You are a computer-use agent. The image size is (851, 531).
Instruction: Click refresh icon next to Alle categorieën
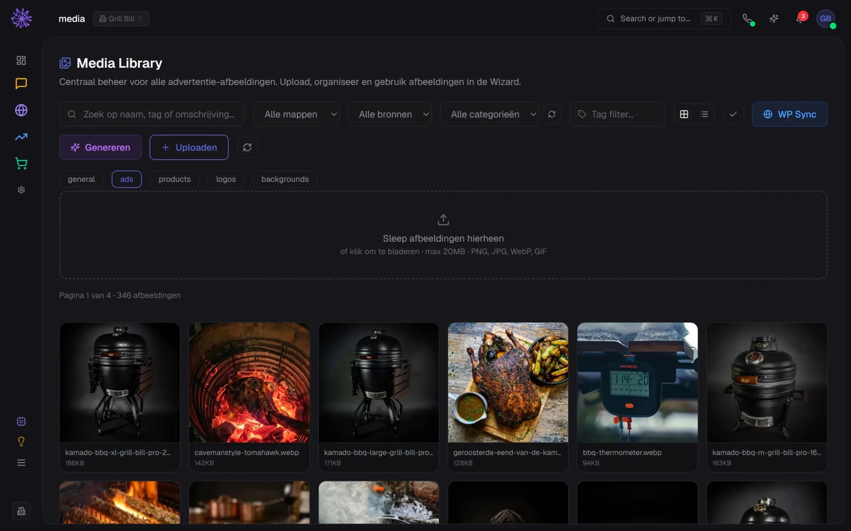[552, 114]
